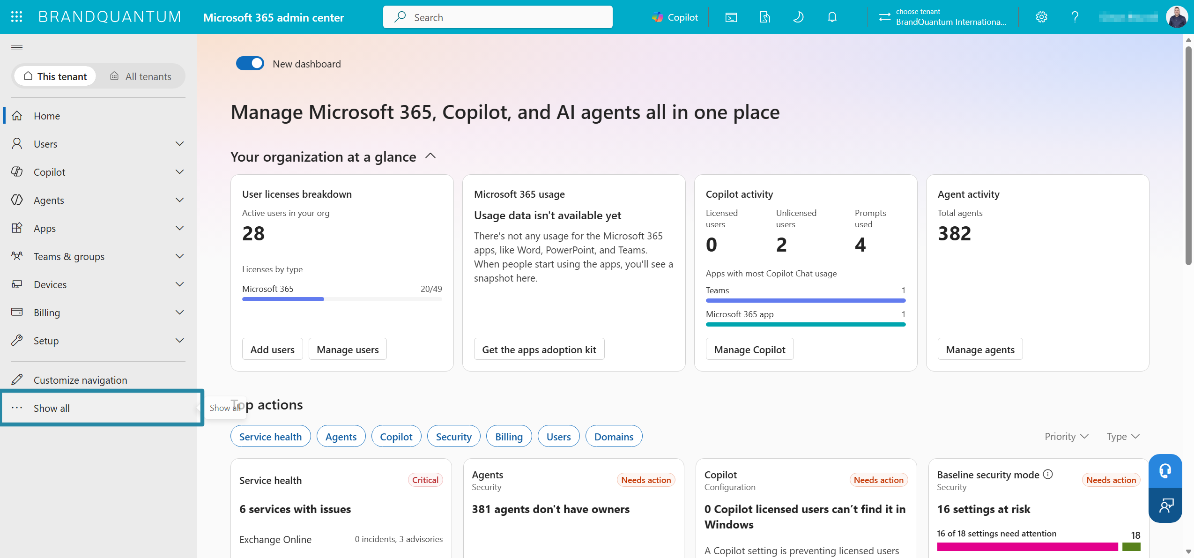Select the Domains filter chip
1194x558 pixels.
(614, 436)
